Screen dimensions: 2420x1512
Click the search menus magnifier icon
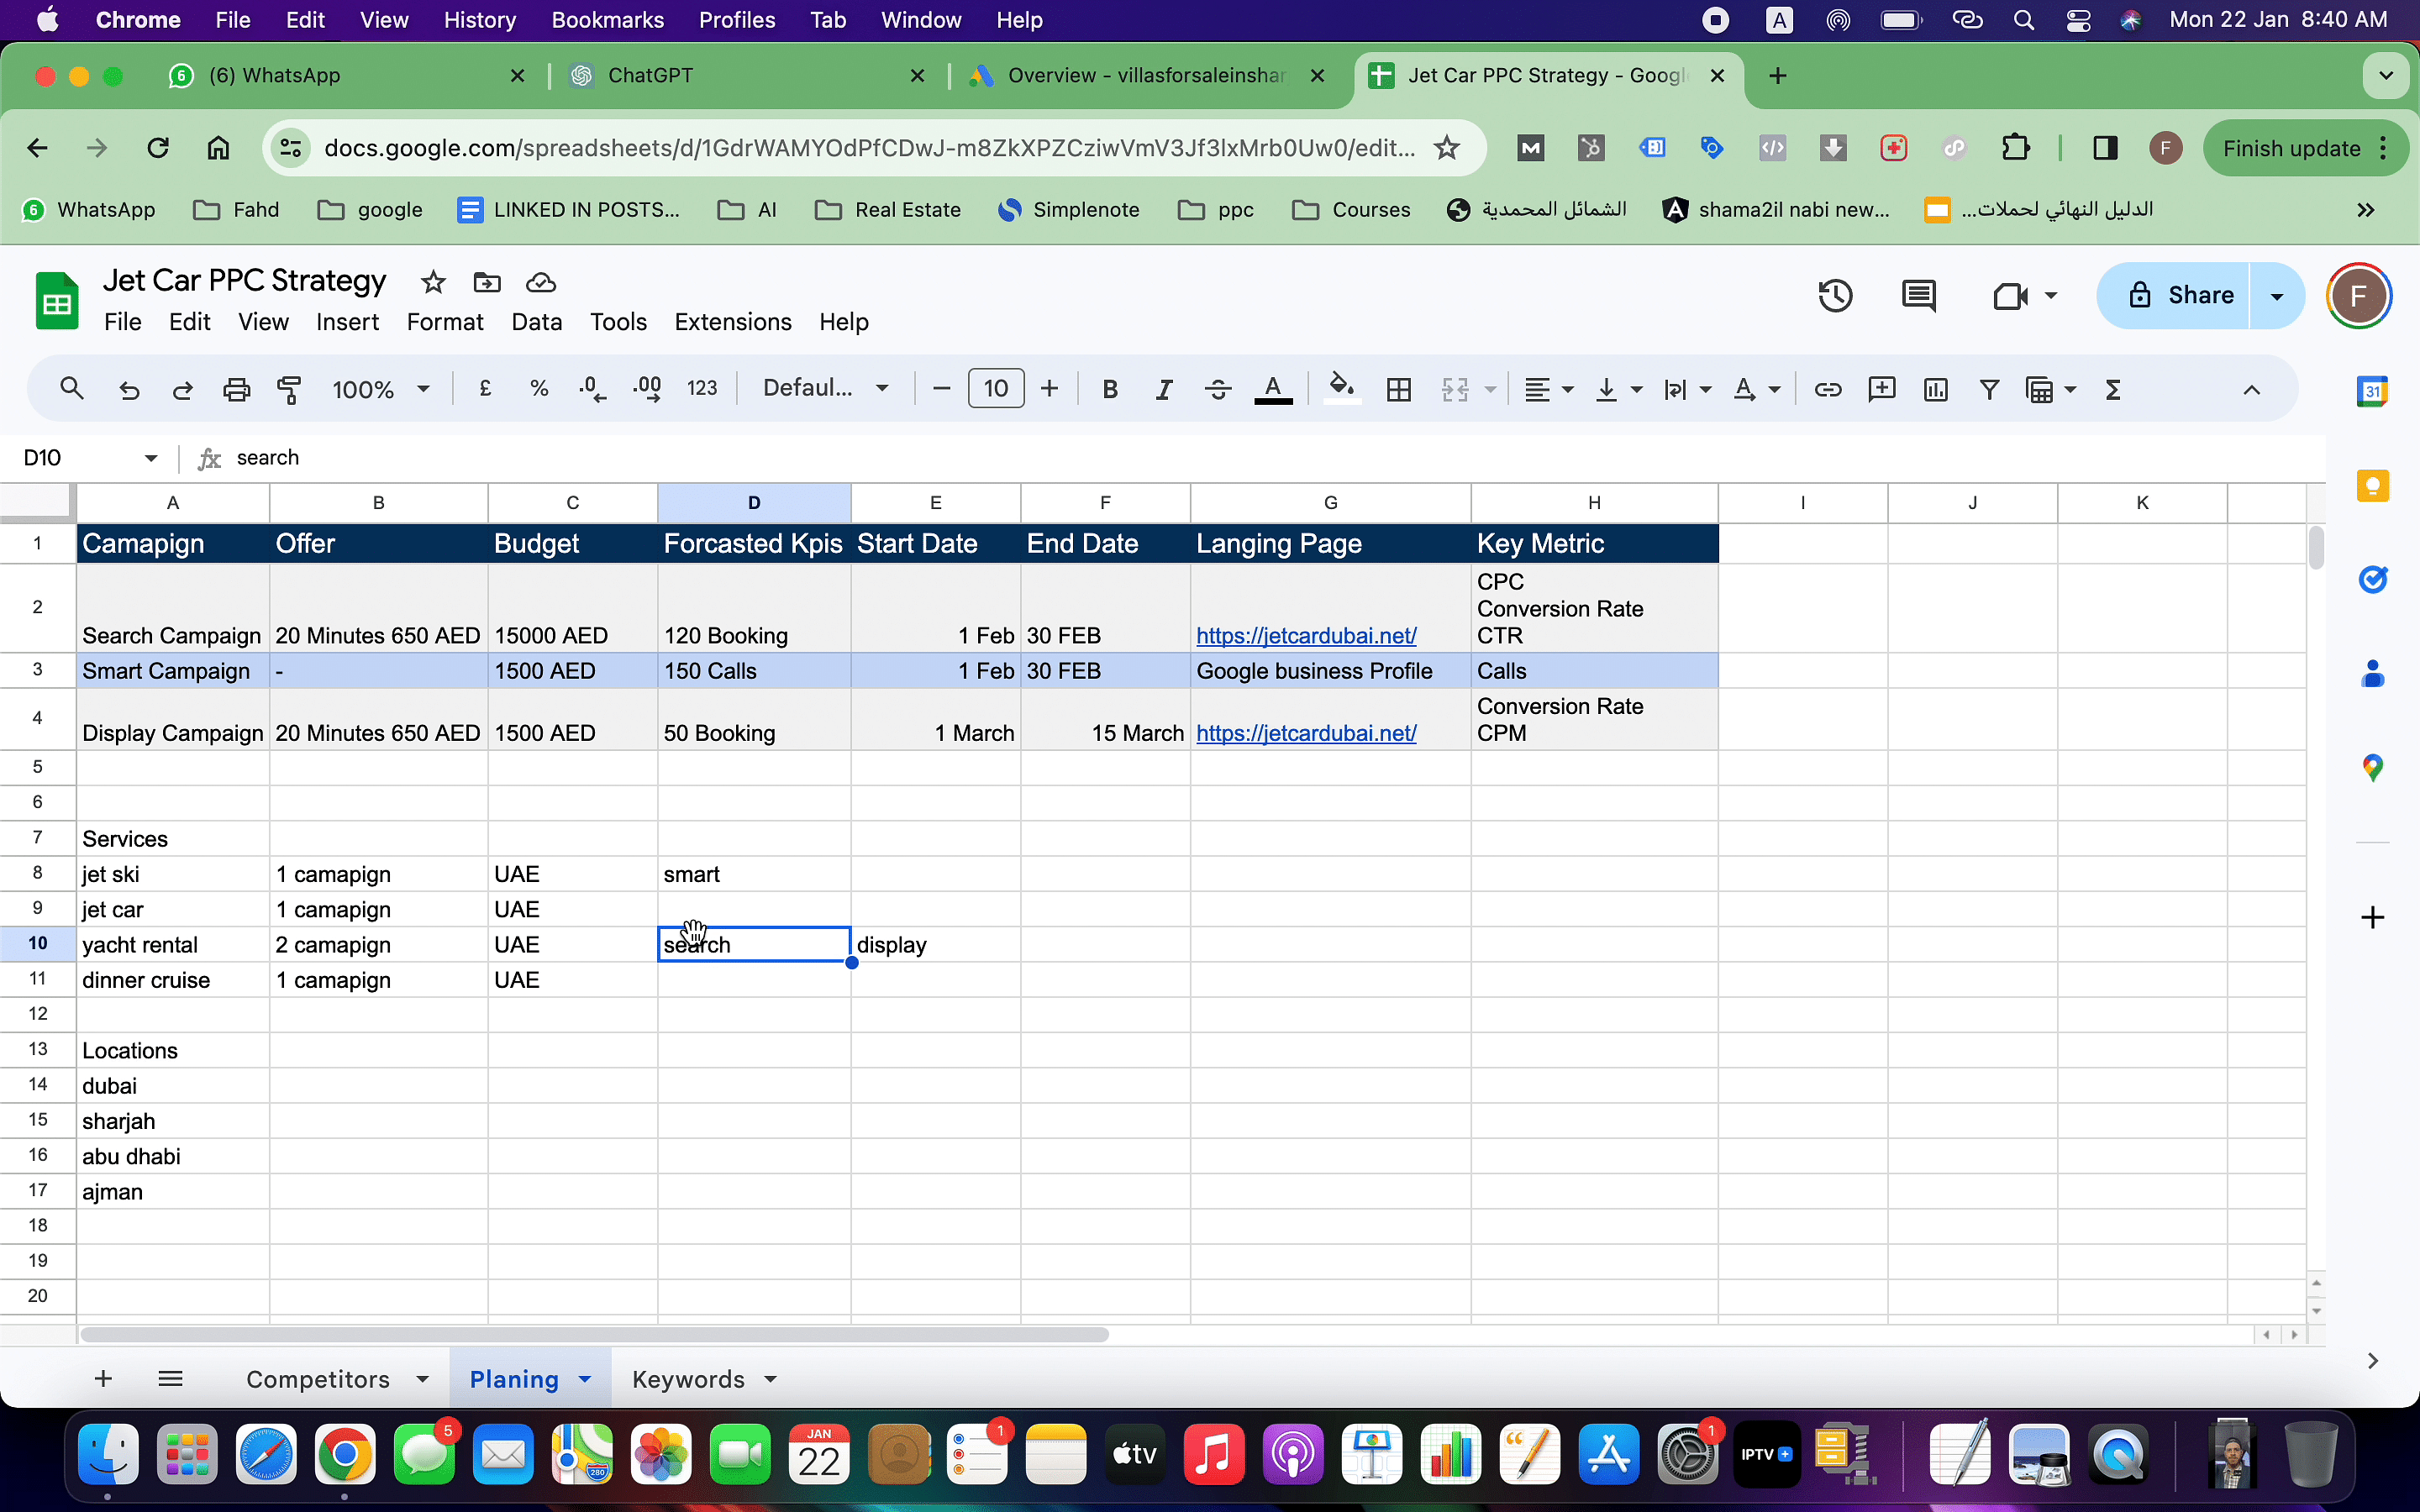71,389
